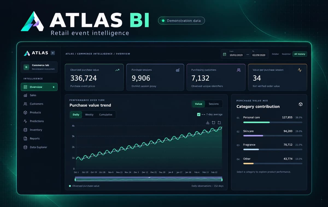328x207 pixels.
Task: Click the From date field 10/01/2019
Action: pos(236,55)
